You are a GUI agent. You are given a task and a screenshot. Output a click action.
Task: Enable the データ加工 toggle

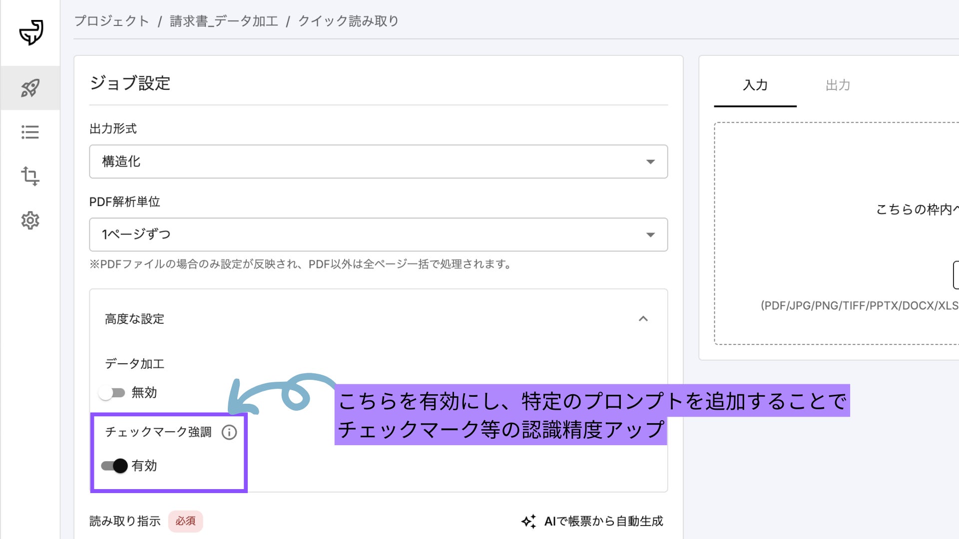click(112, 393)
